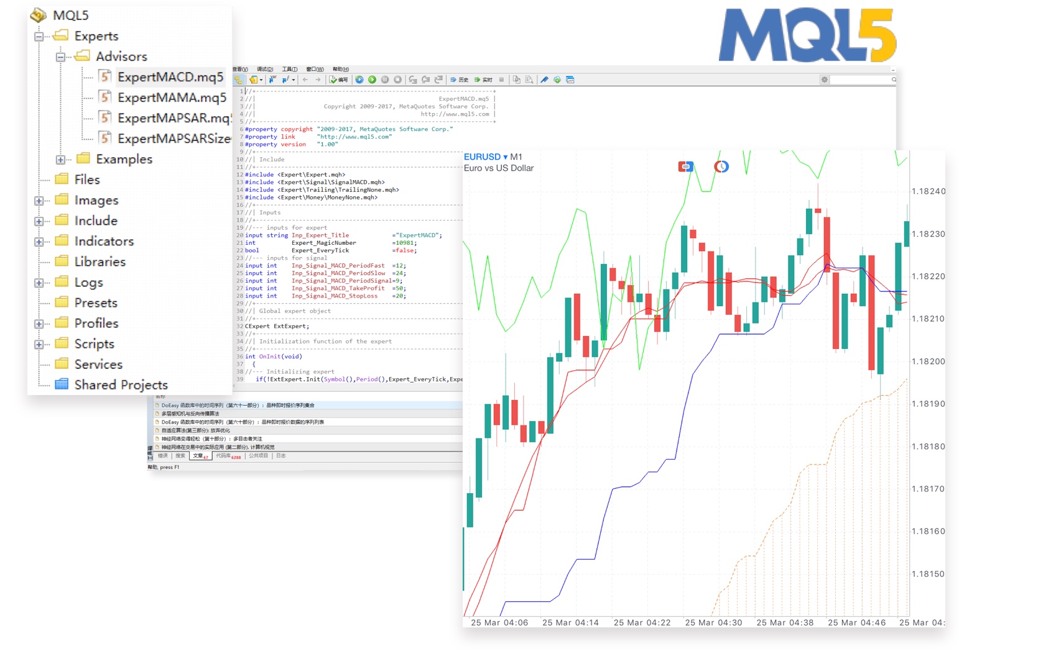Image resolution: width=1051 pixels, height=651 pixels.
Task: Click the New file toolbar icon
Action: pyautogui.click(x=253, y=80)
